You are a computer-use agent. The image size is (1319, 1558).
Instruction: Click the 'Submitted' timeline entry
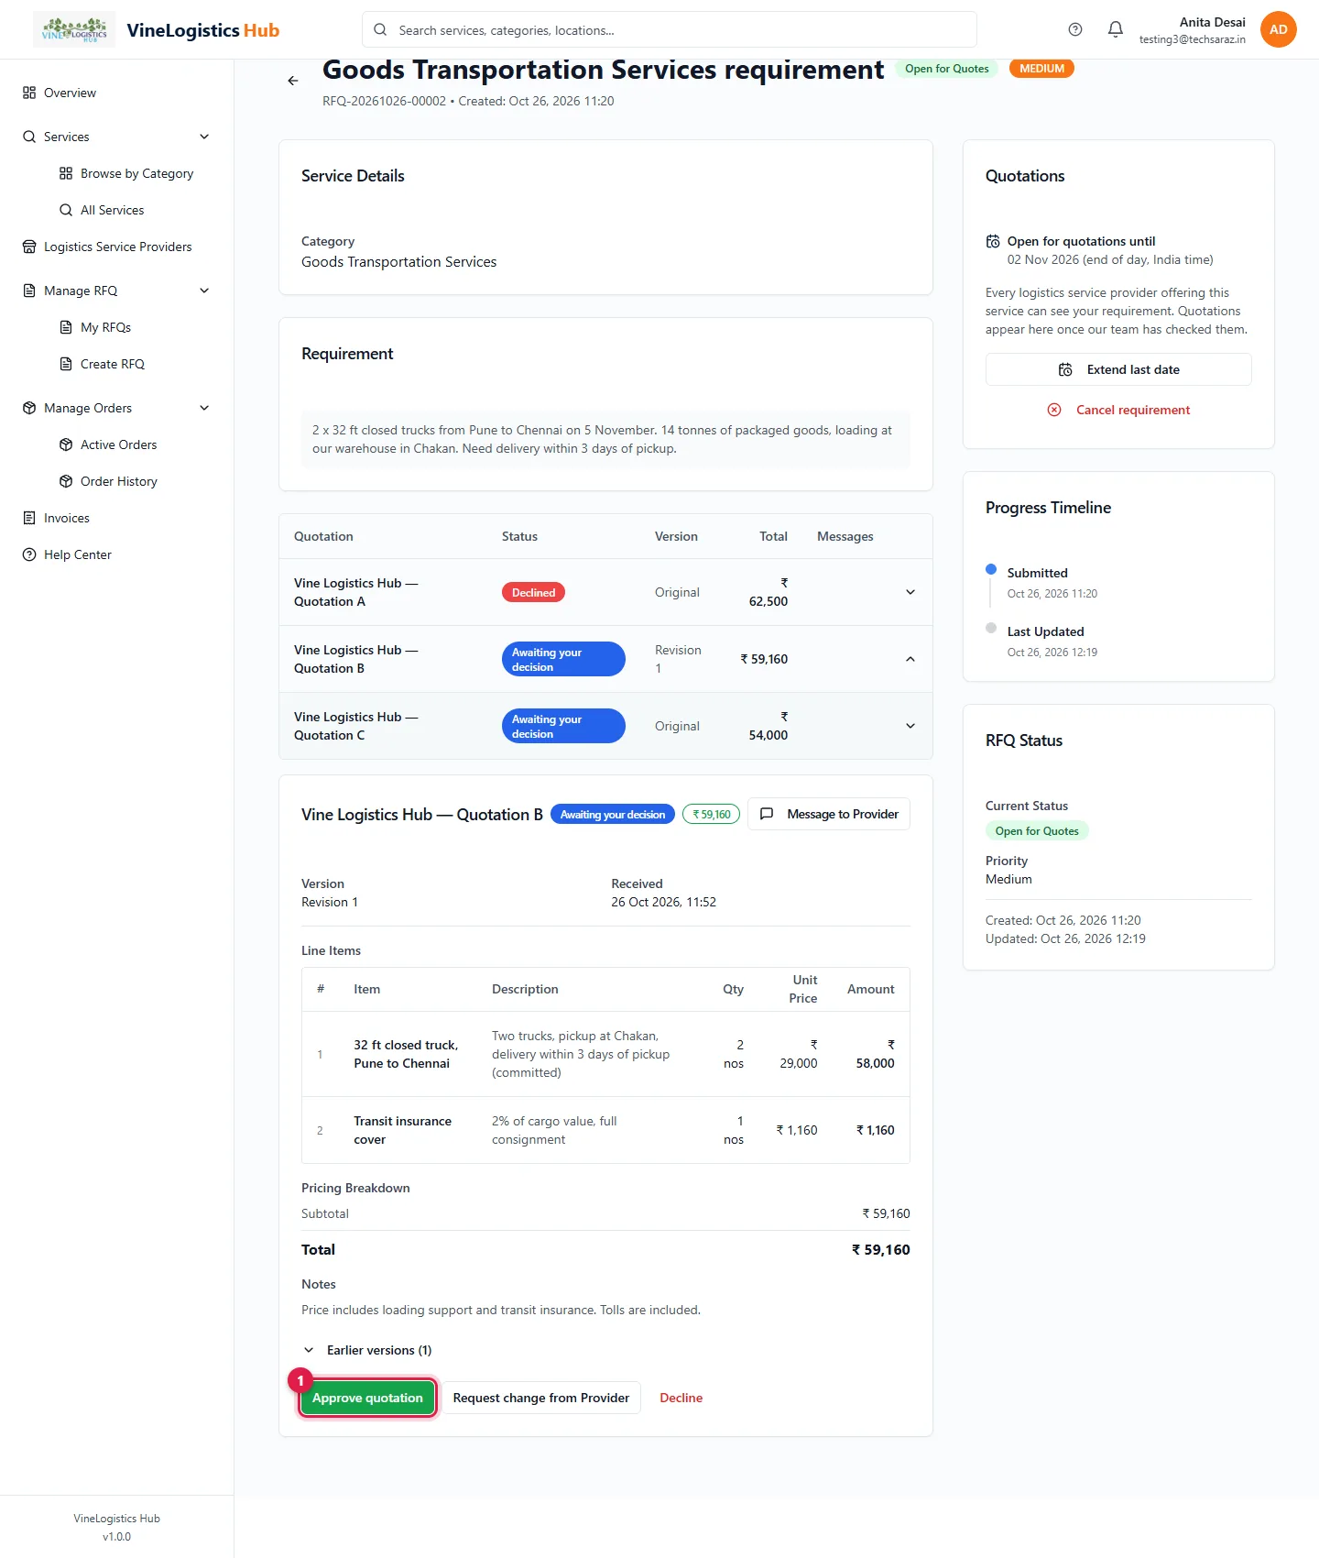click(1052, 583)
